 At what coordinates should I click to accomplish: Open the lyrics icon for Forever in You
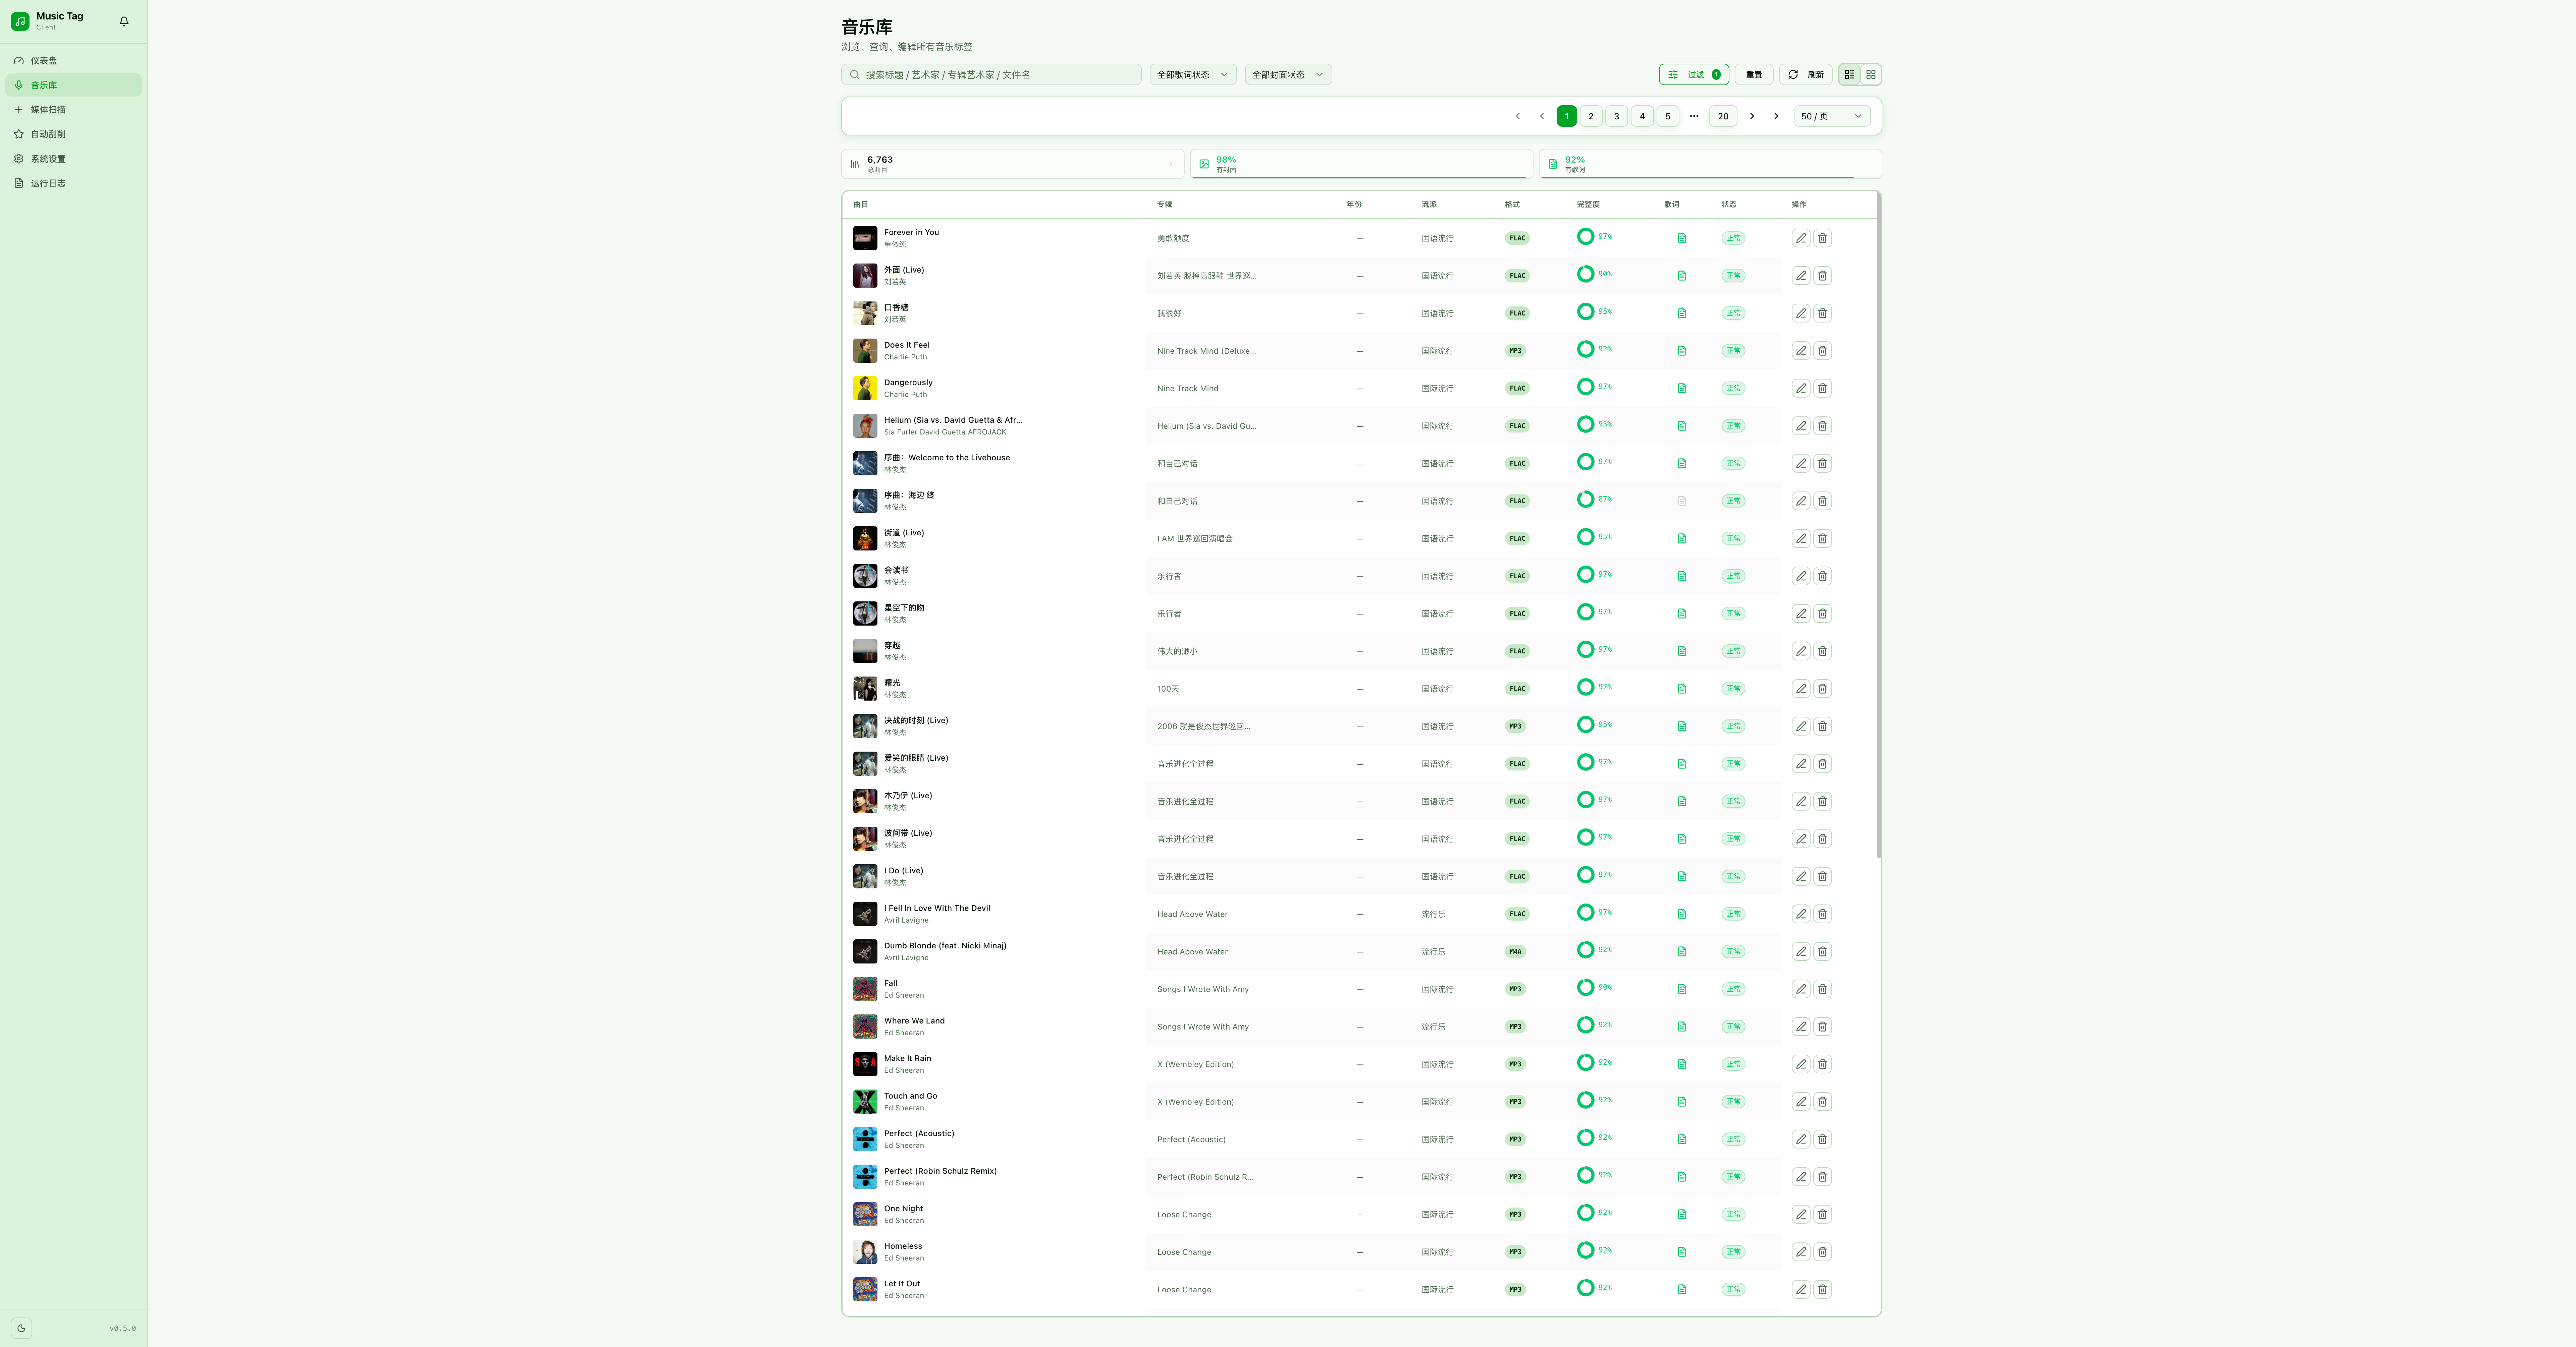tap(1682, 238)
